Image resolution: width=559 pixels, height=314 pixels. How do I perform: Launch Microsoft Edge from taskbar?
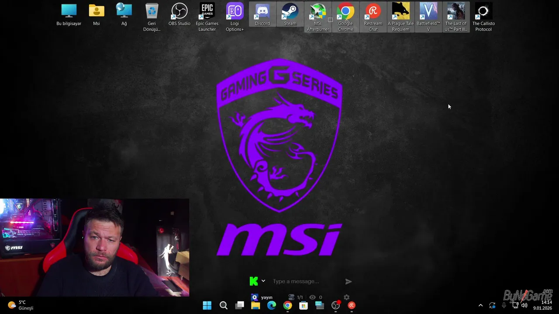coord(272,305)
